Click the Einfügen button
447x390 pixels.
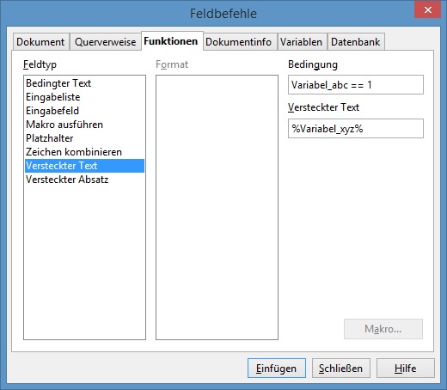point(277,369)
